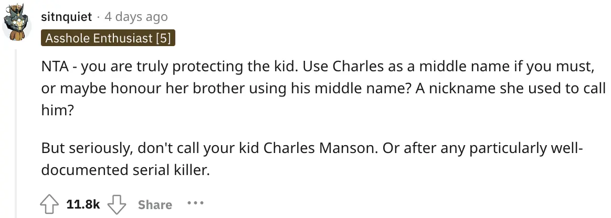Click the 11.8k vote count
The height and width of the screenshot is (218, 611).
coord(83,204)
